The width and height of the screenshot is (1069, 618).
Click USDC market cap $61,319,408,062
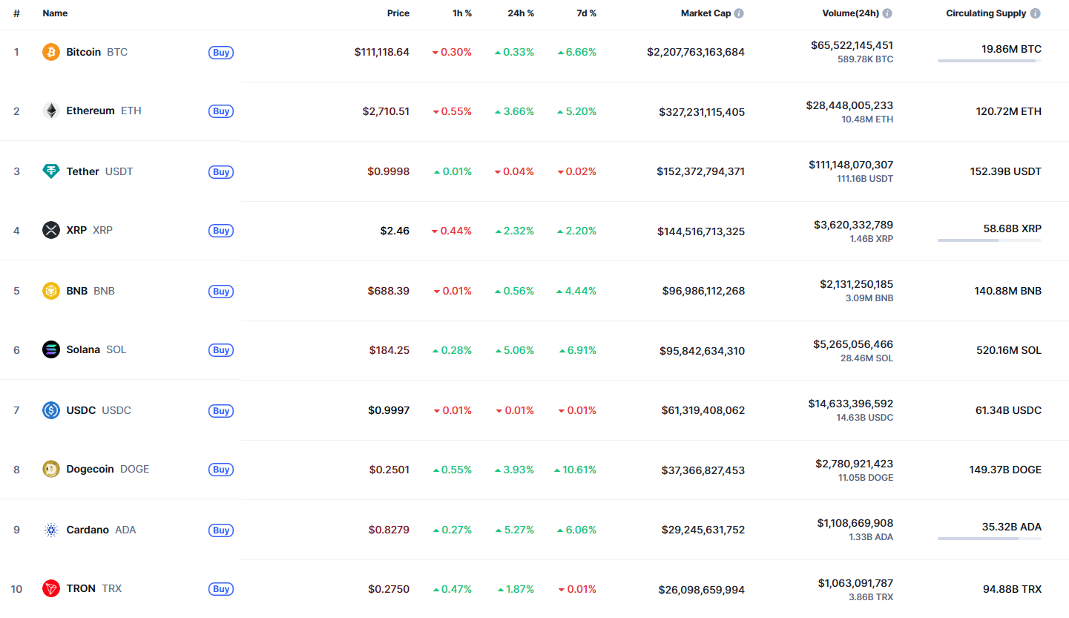(703, 410)
